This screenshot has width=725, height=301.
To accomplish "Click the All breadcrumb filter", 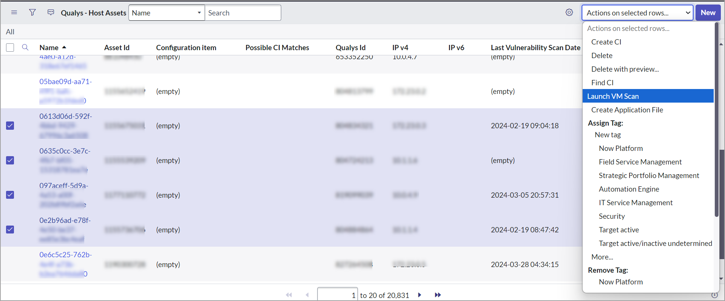I will (x=10, y=32).
